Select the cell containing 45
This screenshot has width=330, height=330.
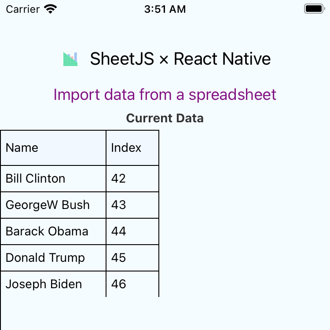pos(132,258)
